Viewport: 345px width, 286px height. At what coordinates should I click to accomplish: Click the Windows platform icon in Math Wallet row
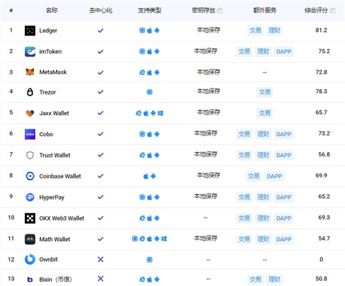pos(164,239)
